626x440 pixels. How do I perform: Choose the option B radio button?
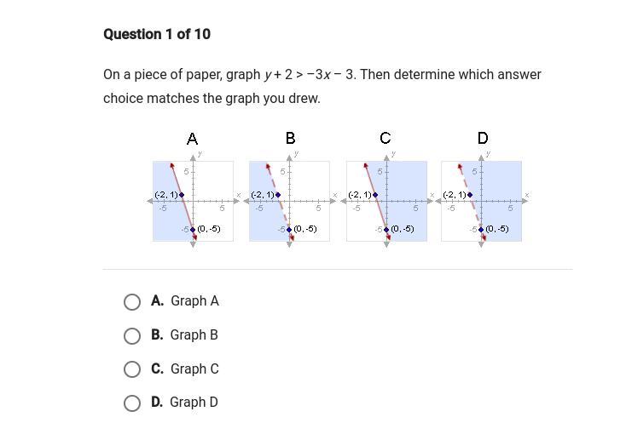tap(132, 336)
